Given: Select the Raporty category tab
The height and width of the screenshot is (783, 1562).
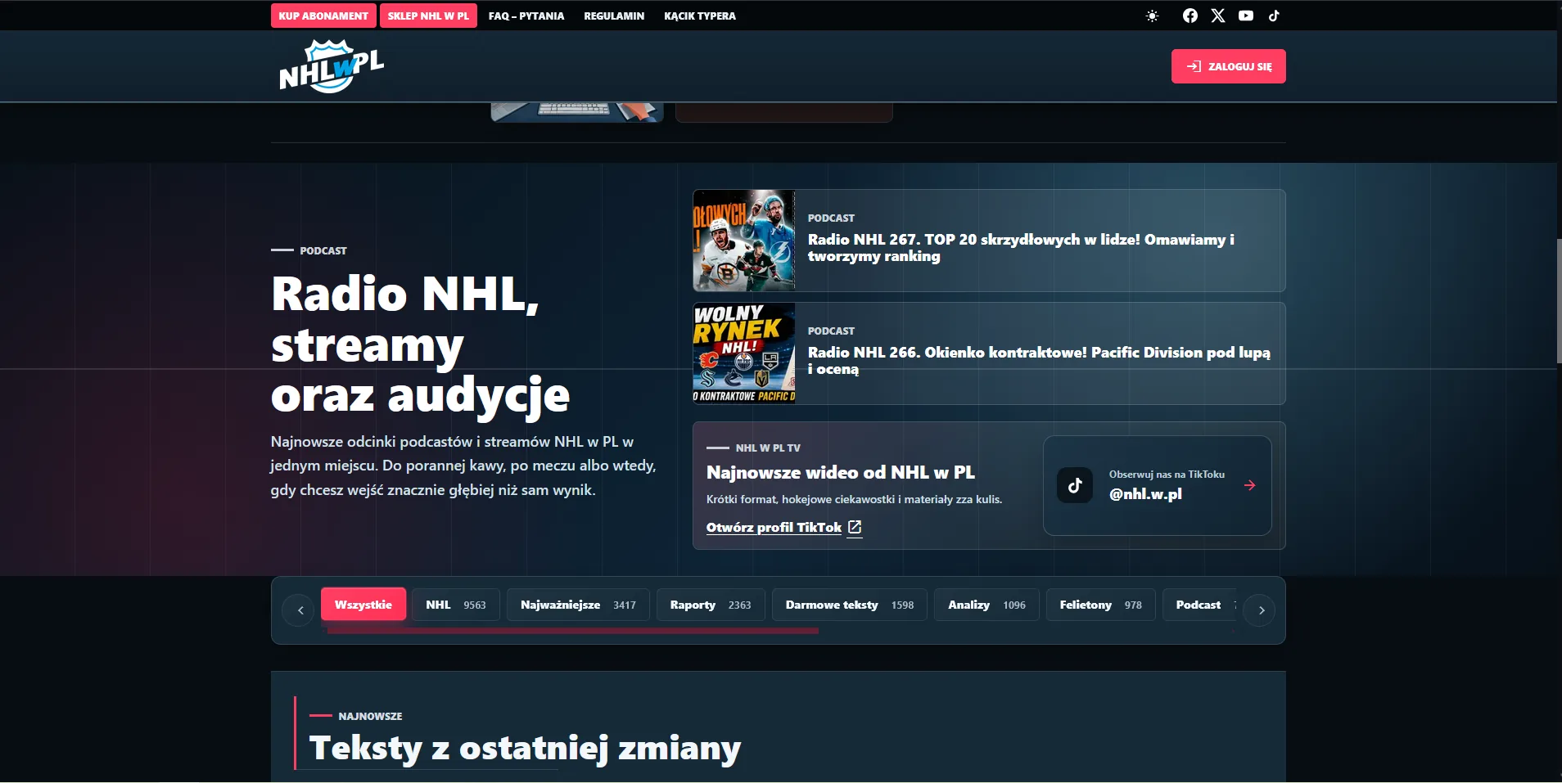Looking at the screenshot, I should point(711,605).
